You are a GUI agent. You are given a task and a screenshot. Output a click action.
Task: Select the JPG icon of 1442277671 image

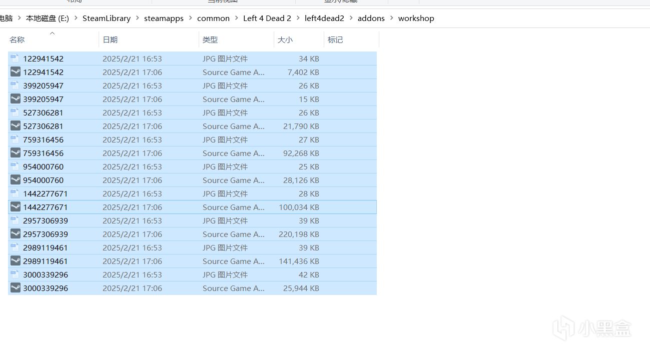pos(15,193)
